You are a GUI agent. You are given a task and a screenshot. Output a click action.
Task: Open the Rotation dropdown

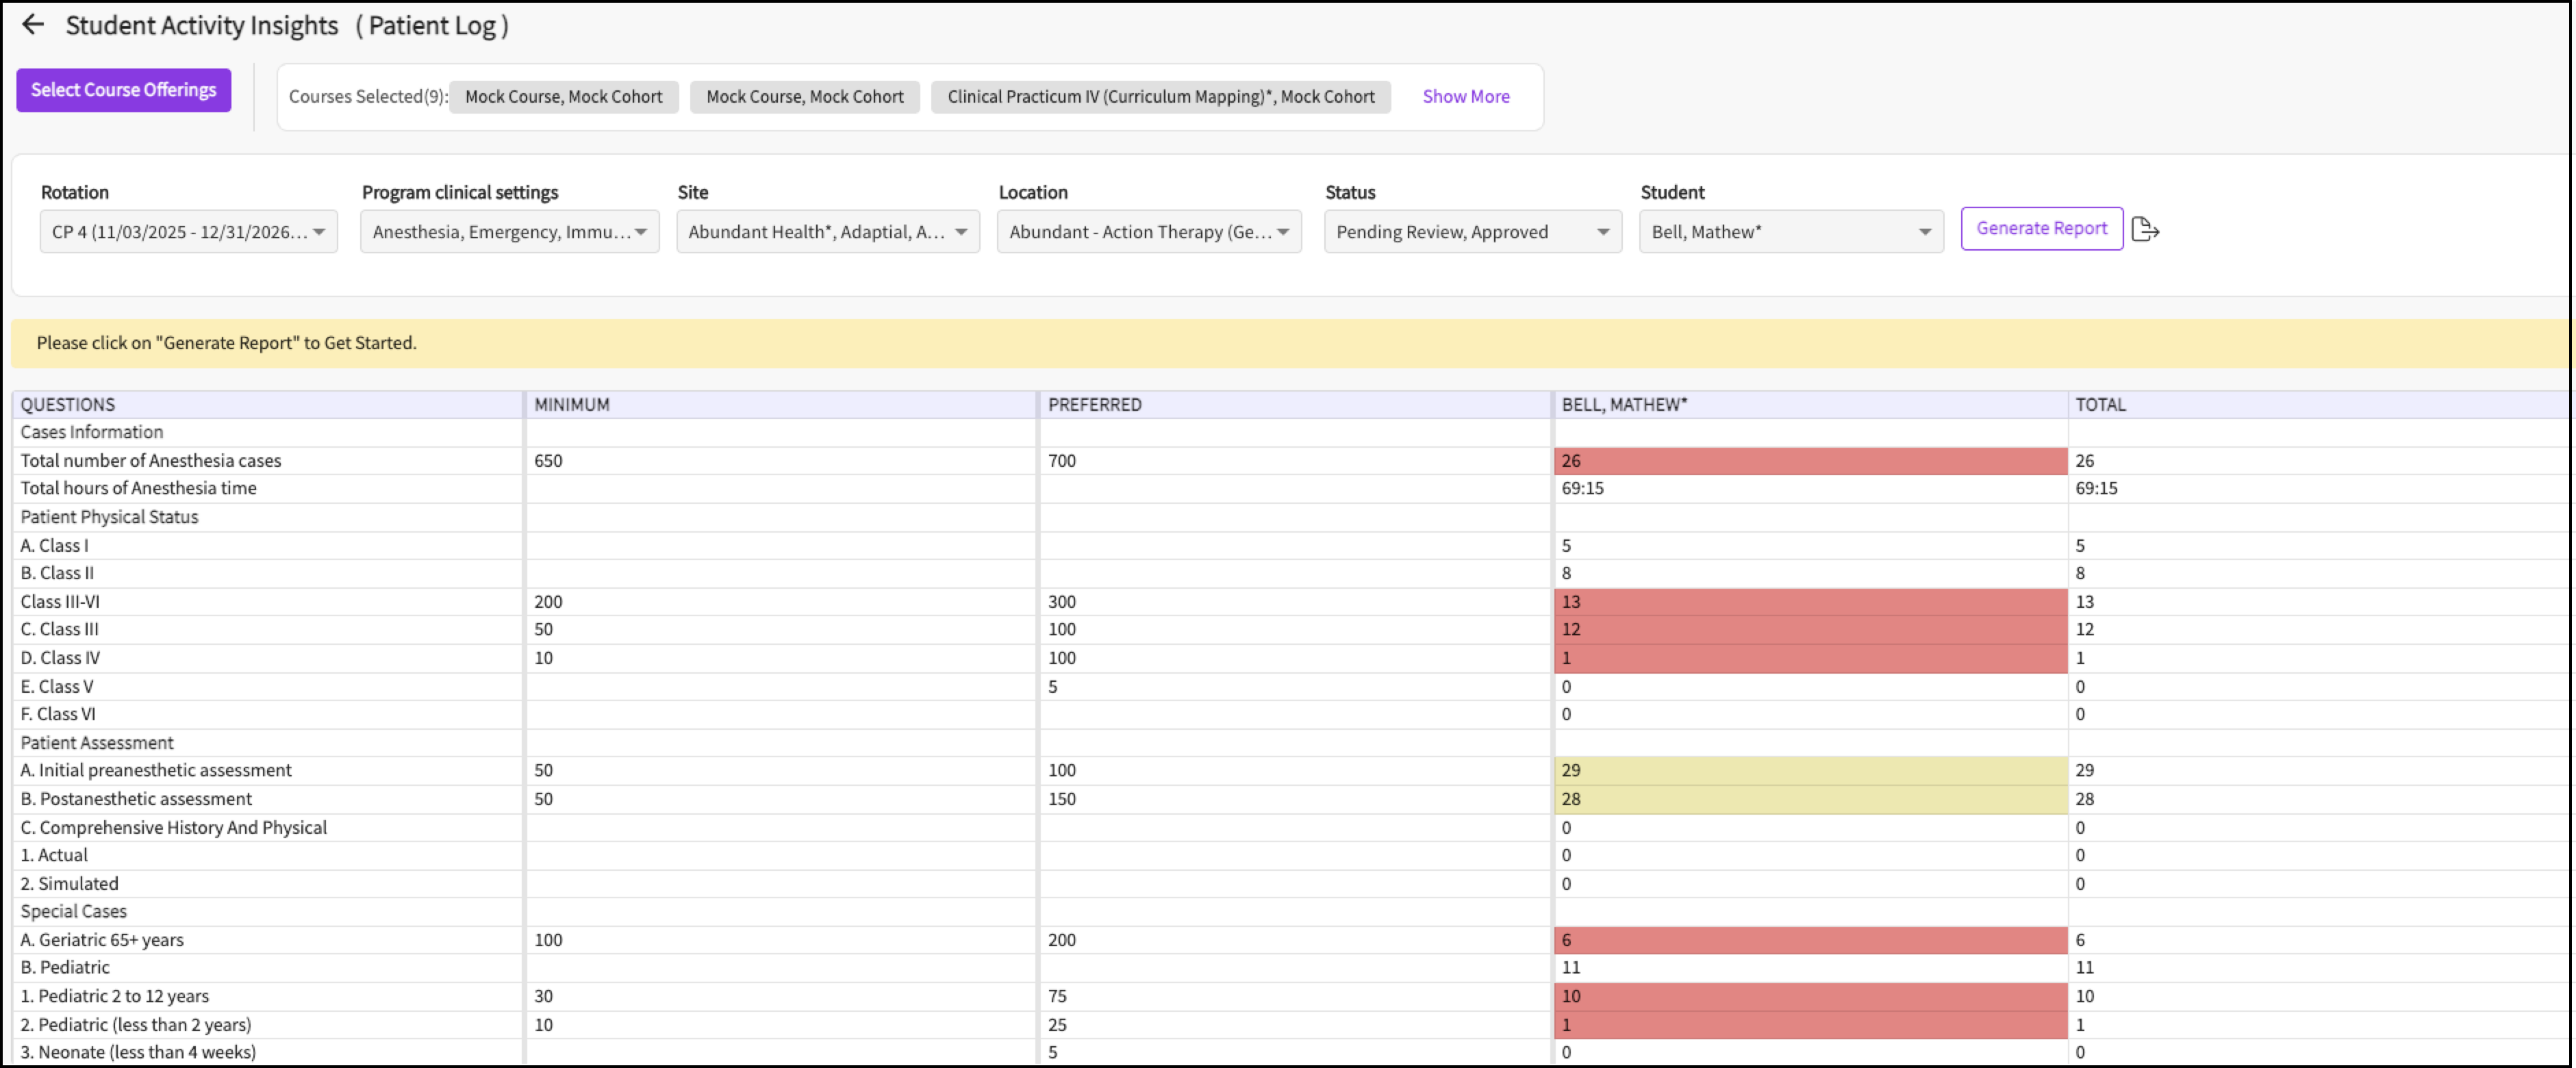[x=188, y=232]
